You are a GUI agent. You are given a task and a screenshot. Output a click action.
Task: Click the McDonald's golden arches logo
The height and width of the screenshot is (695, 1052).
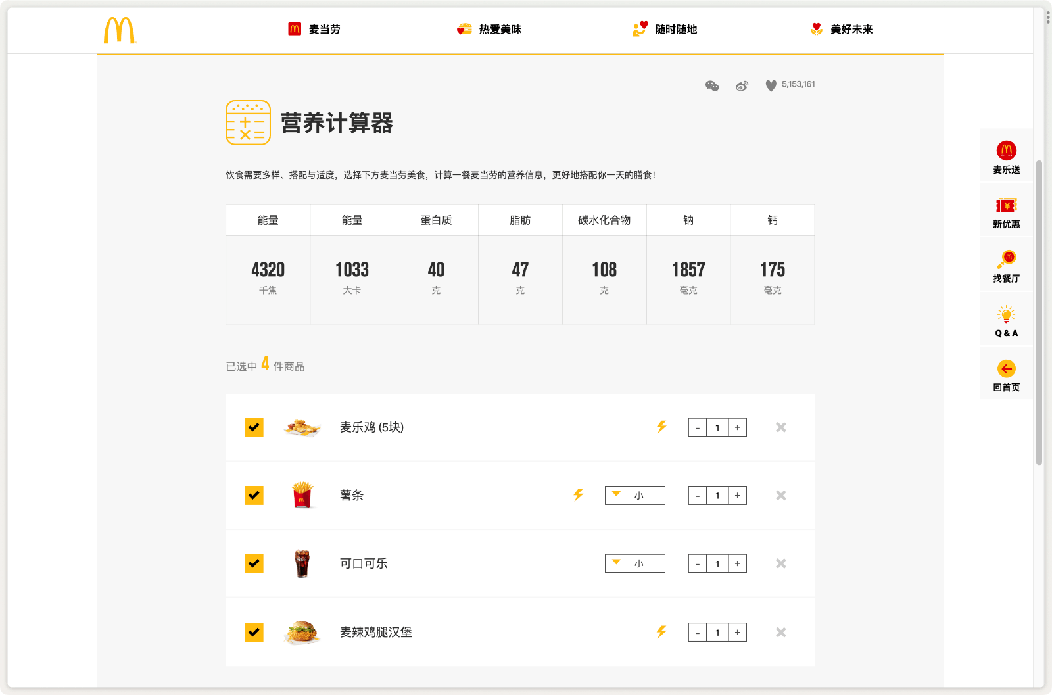[120, 30]
